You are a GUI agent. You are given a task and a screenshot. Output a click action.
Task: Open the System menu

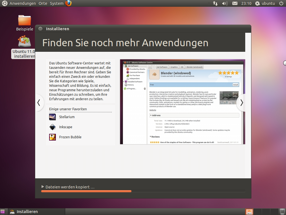tap(56, 3)
